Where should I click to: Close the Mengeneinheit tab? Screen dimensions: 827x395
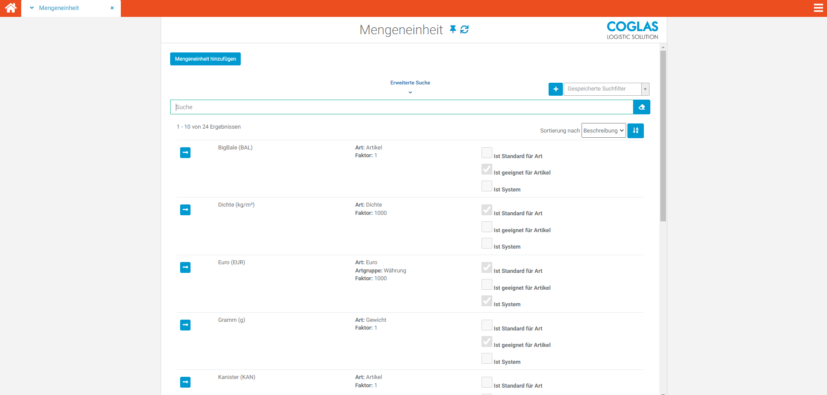point(112,8)
